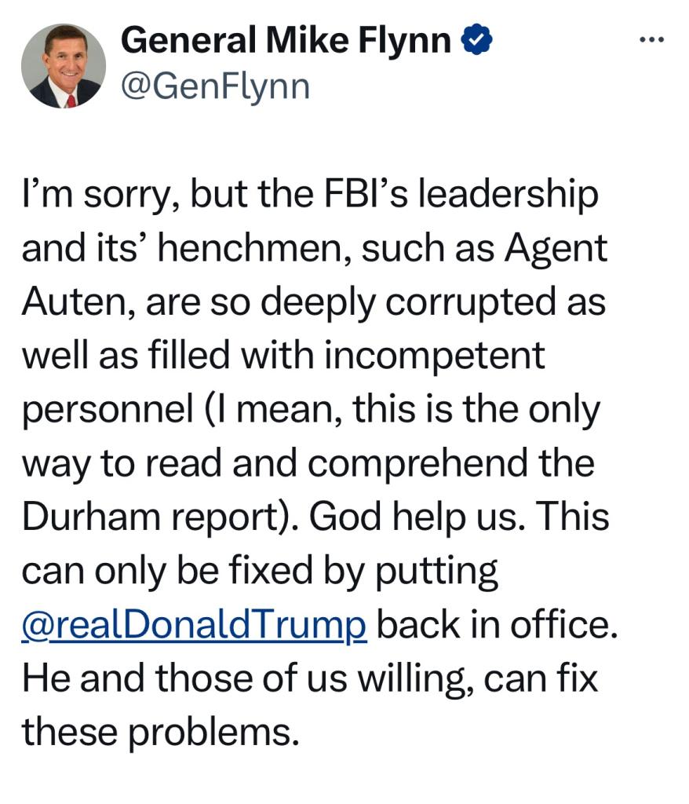Viewport: 689px width, 804px height.
Task: Open the @GenFlynn handle profile
Action: 214,86
